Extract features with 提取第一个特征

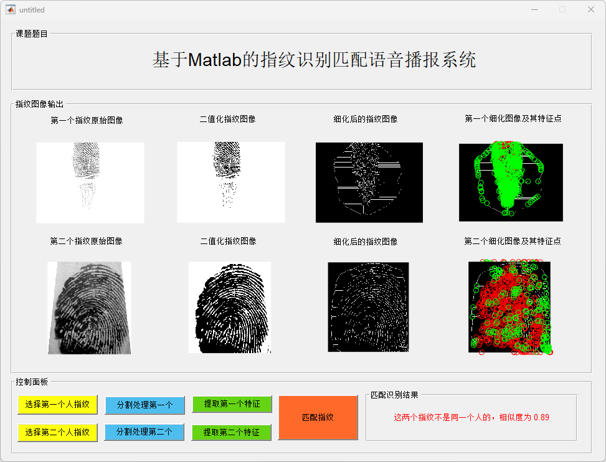tap(232, 404)
